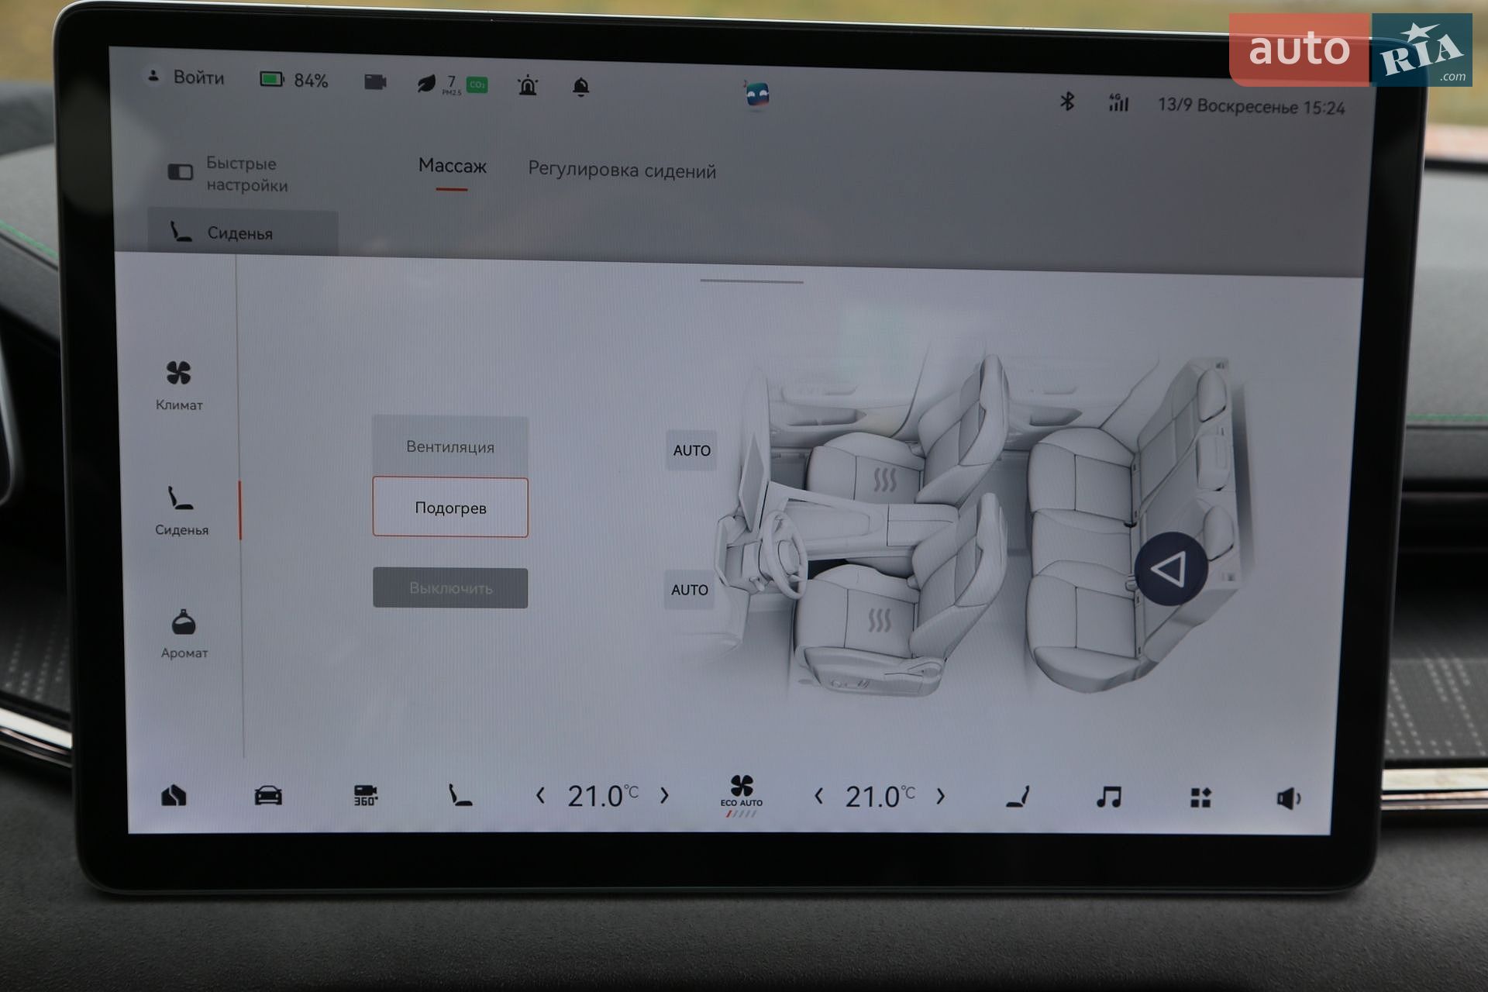Viewport: 1488px width, 992px height.
Task: Open the dashcam camera icon
Action: (x=376, y=81)
